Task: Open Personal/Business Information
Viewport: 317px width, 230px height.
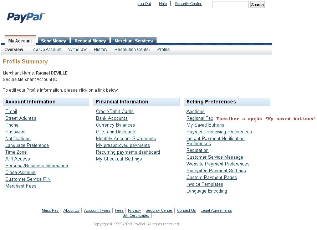Action: (37, 165)
